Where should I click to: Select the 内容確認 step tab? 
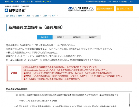pos(77,37)
